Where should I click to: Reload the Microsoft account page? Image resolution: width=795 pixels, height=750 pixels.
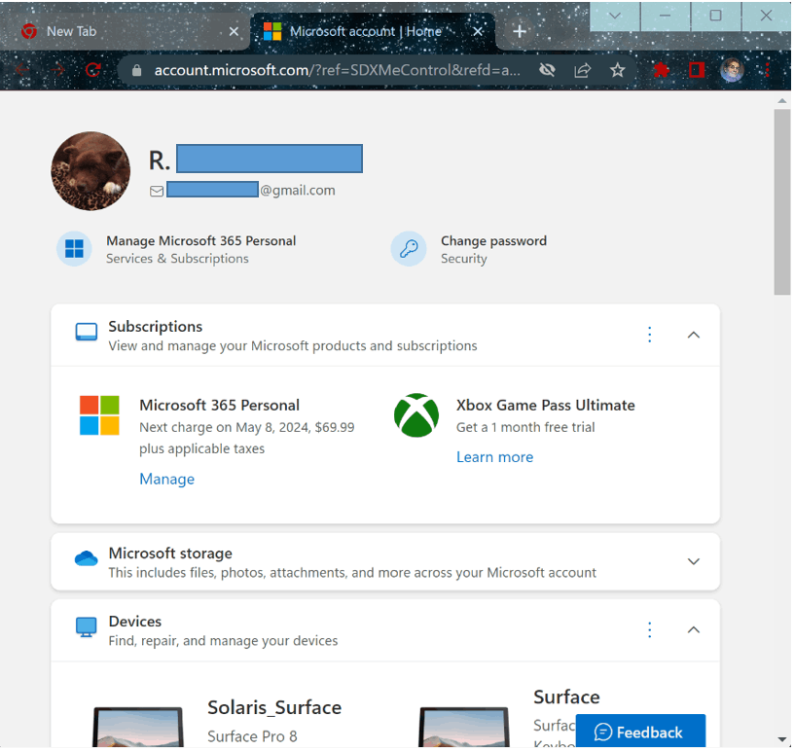point(93,69)
